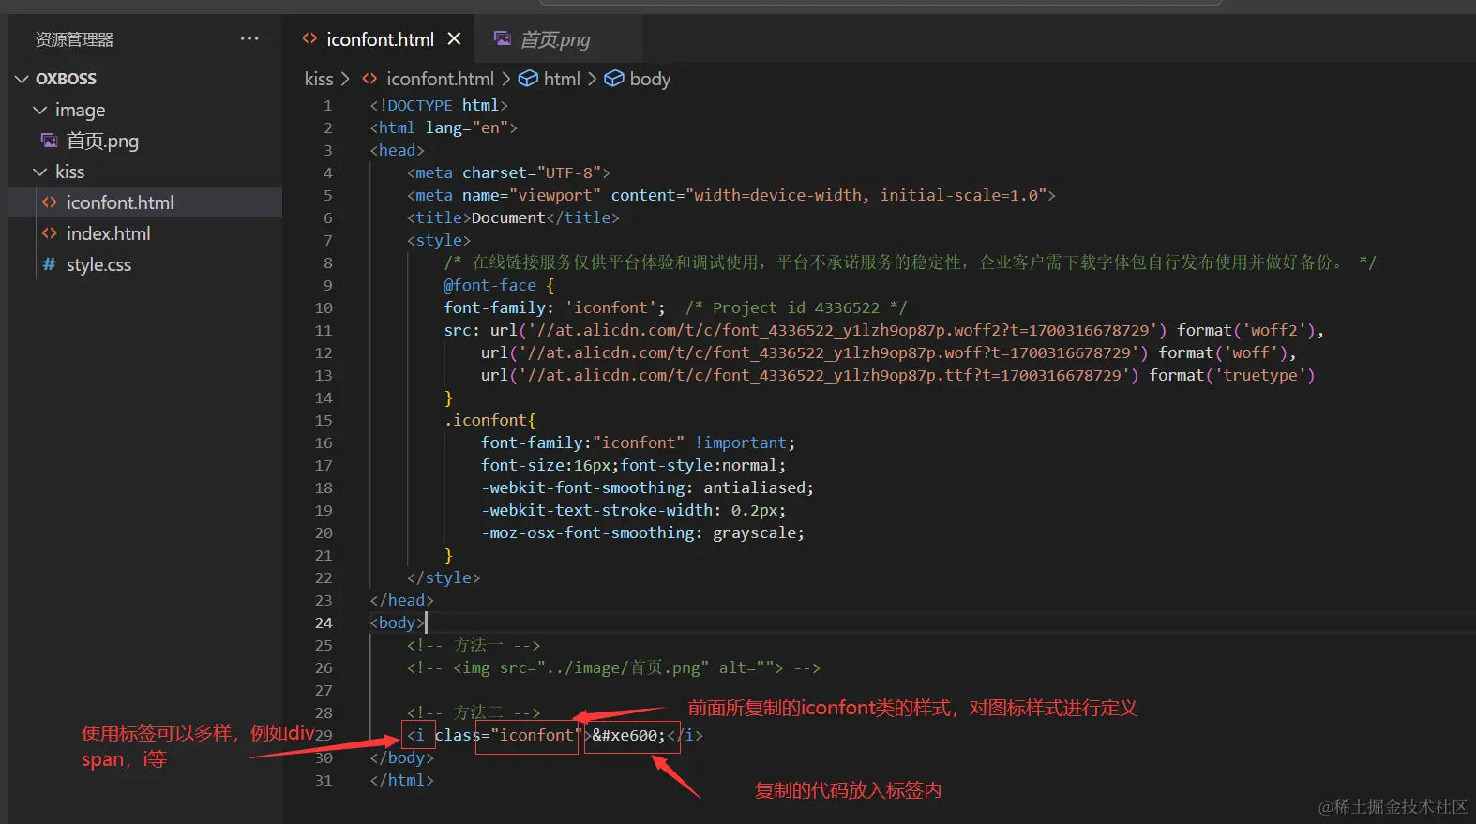1476x824 pixels.
Task: Click line number 11 in the gutter
Action: [x=324, y=330]
